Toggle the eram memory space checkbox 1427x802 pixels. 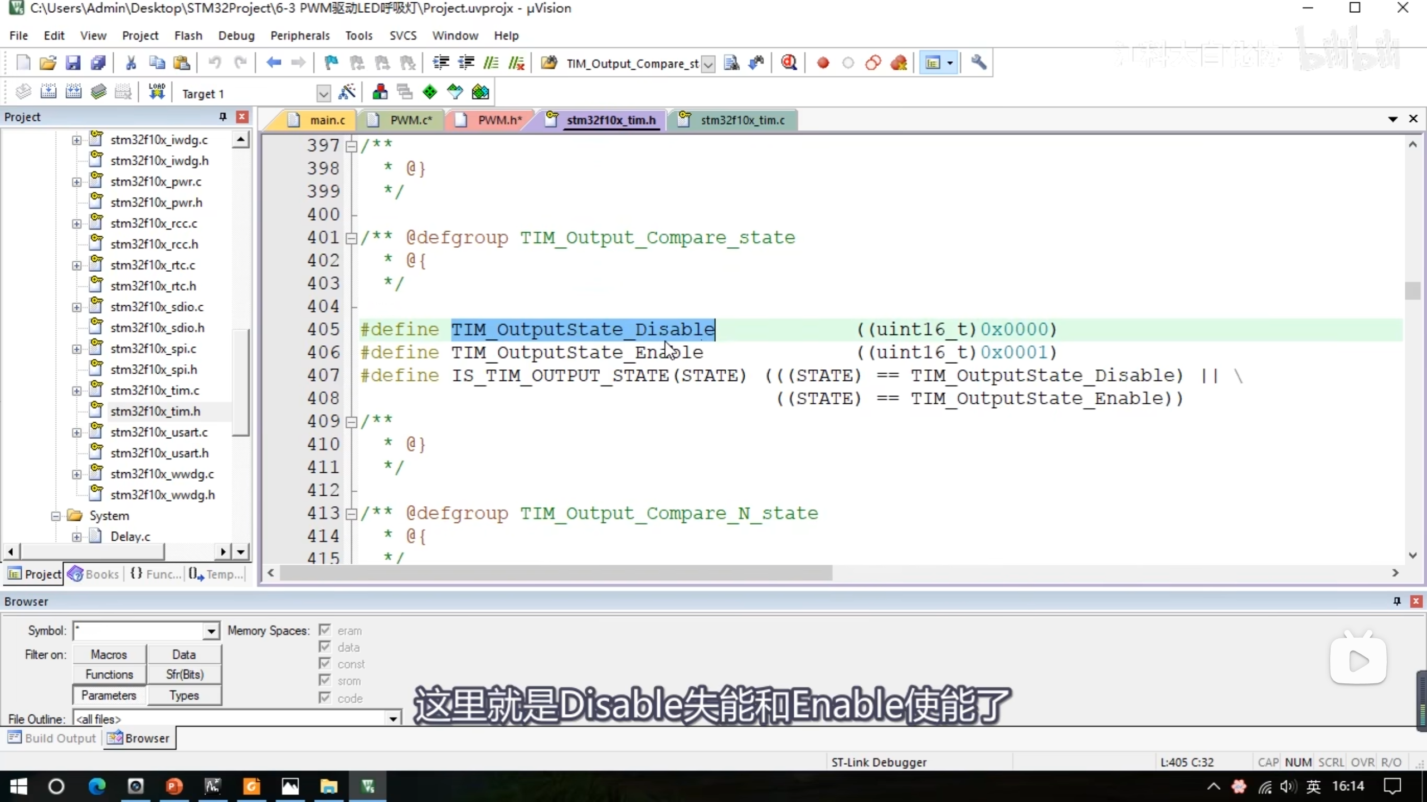tap(325, 630)
